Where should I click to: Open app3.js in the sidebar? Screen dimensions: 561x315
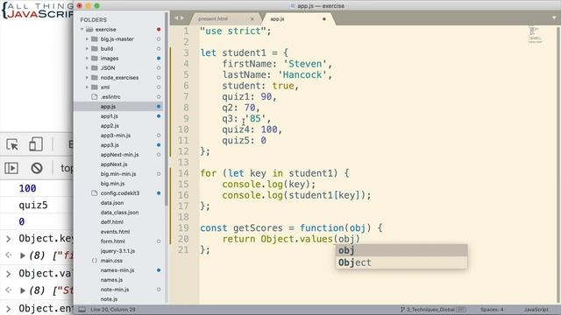click(x=110, y=145)
